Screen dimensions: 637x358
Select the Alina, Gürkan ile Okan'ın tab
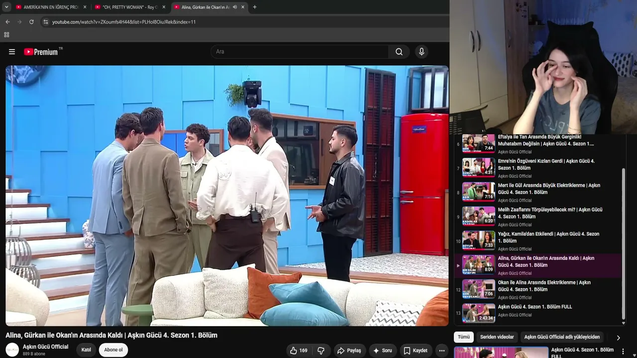[x=210, y=7]
